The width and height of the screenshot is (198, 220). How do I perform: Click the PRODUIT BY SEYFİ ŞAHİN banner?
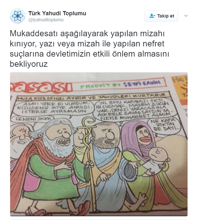coord(120,84)
